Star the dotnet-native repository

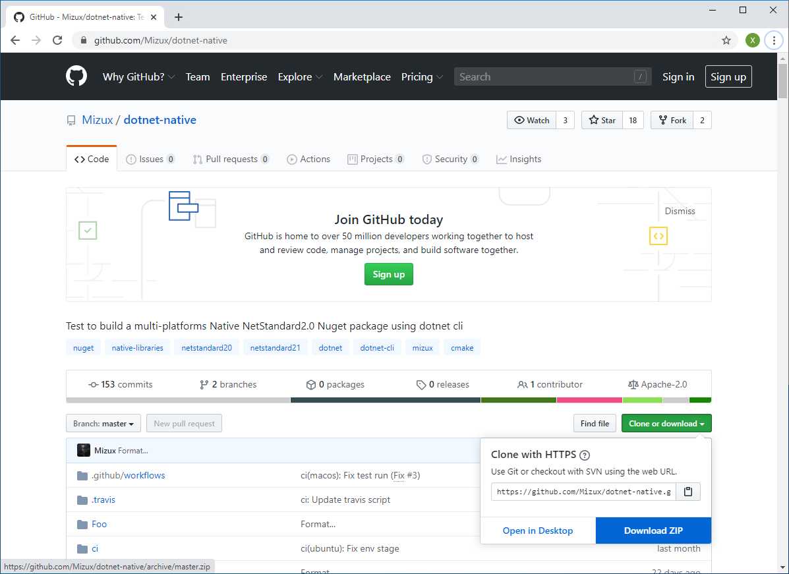(x=602, y=120)
